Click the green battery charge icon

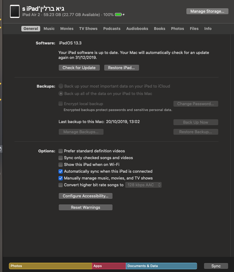pyautogui.click(x=119, y=14)
